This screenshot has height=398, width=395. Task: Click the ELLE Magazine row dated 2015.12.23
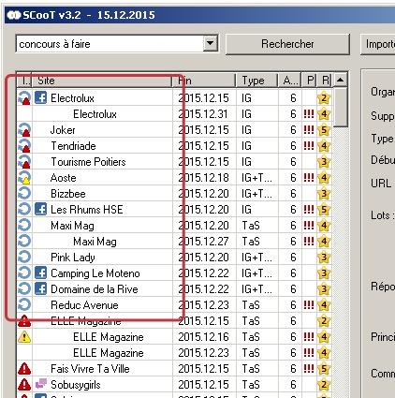109,353
